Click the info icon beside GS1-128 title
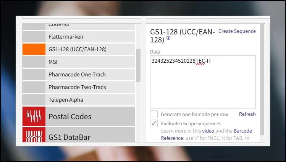The image size is (286, 162). point(168,38)
